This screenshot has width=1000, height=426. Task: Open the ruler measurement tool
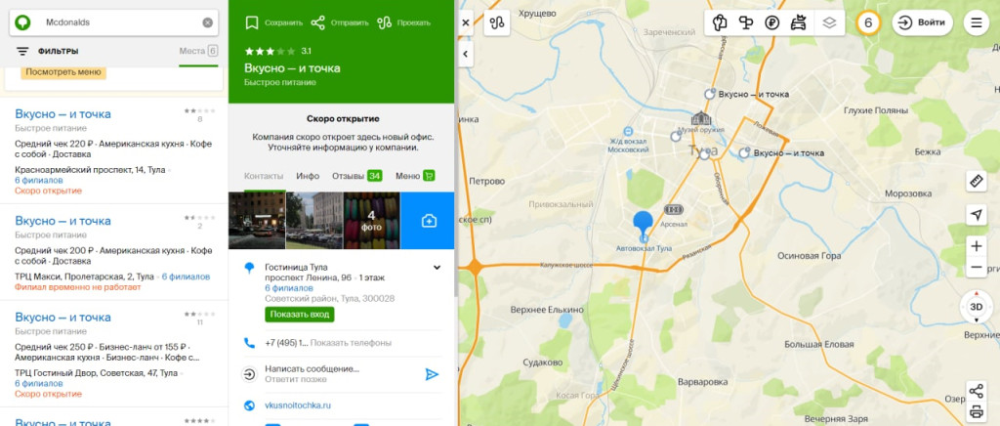click(x=976, y=182)
